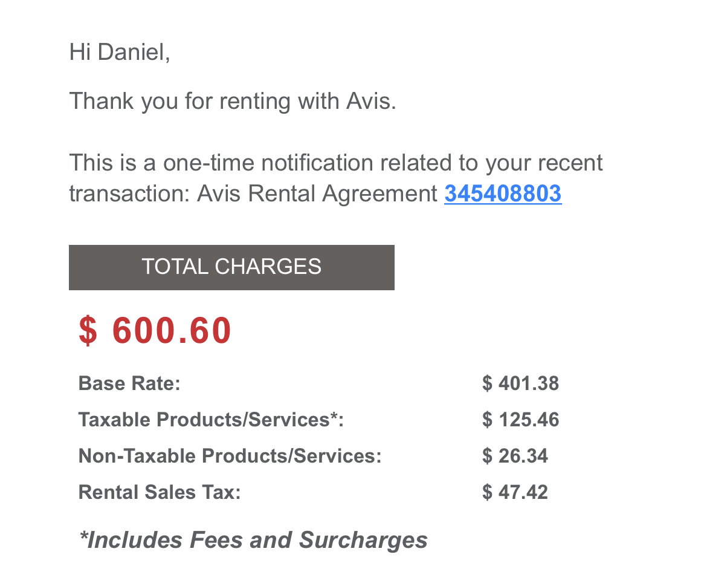Click the words Avis Rental Agreement
The image size is (707, 566).
(x=317, y=194)
